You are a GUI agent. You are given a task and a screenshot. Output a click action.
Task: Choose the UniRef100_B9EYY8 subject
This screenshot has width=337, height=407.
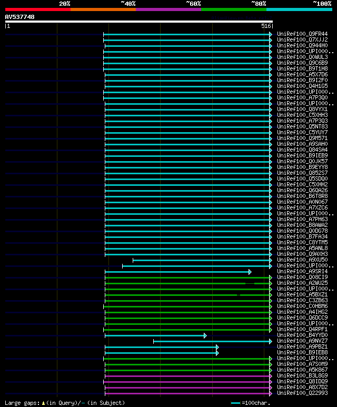tap(302, 167)
